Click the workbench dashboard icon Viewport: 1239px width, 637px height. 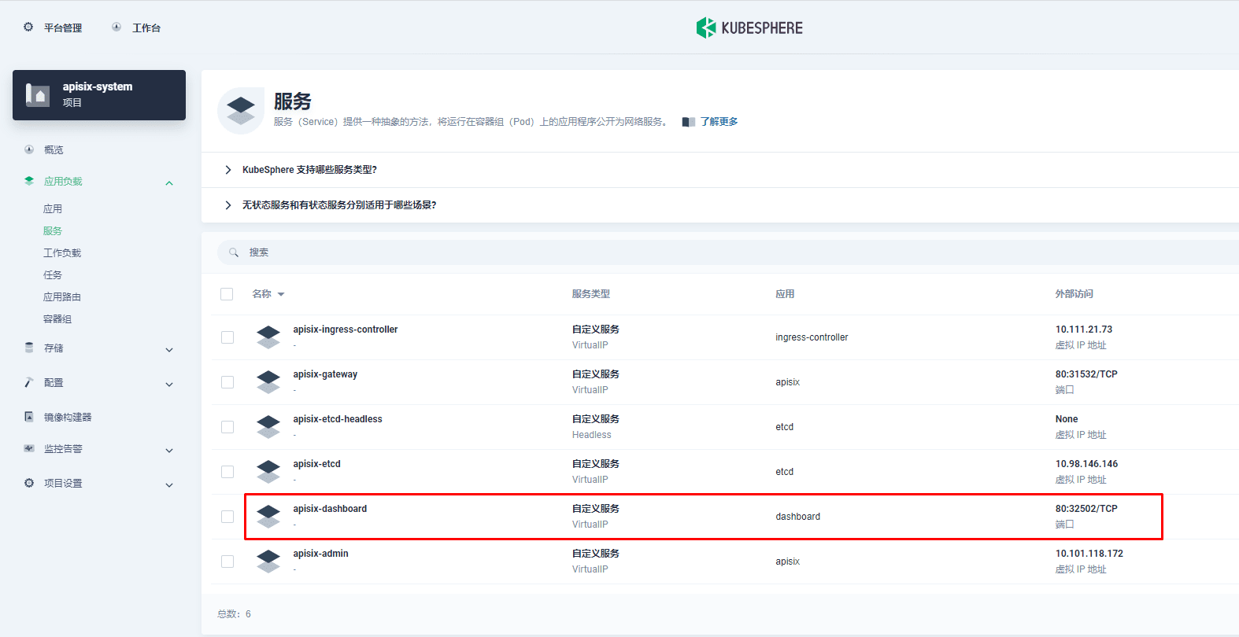(x=117, y=27)
